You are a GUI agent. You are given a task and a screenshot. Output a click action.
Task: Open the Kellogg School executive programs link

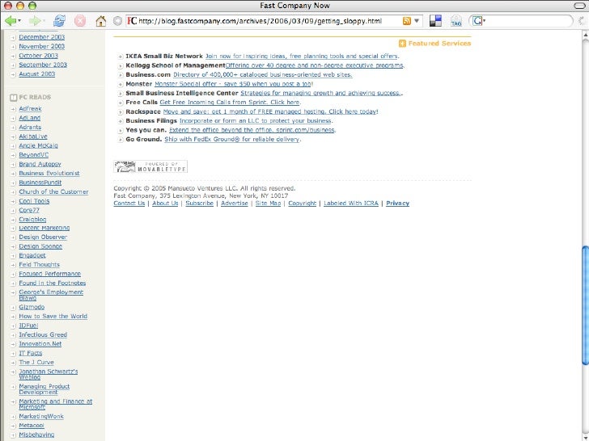(x=315, y=65)
